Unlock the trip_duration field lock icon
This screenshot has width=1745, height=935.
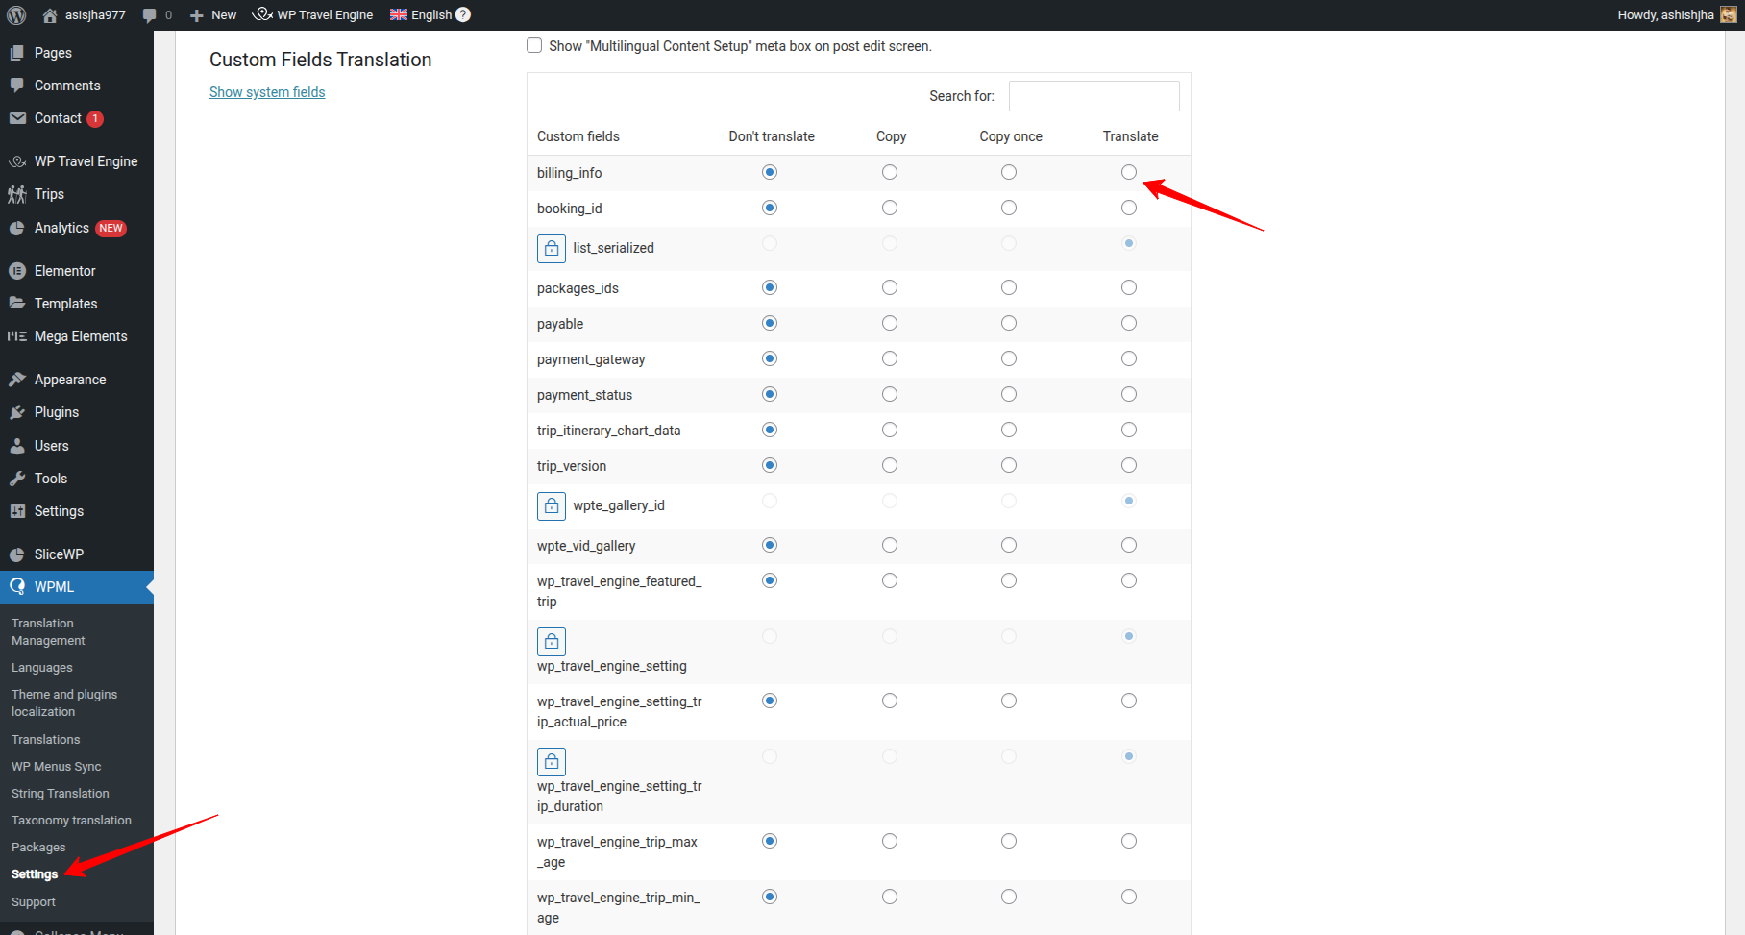(552, 761)
